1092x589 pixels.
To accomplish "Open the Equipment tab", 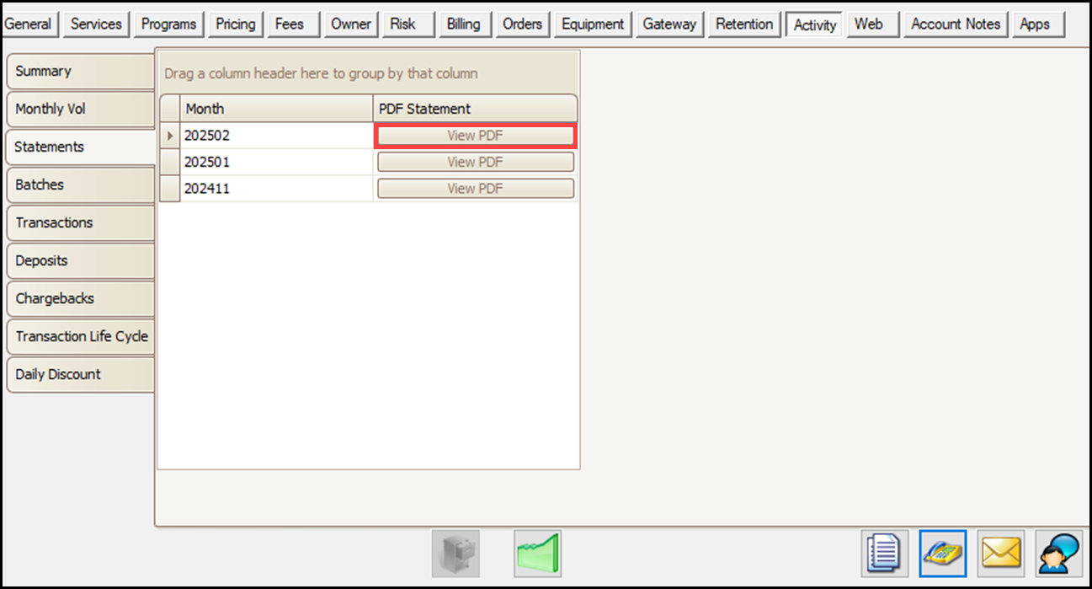I will pos(594,24).
